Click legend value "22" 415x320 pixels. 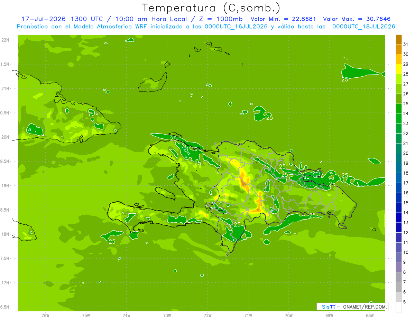tap(406, 133)
